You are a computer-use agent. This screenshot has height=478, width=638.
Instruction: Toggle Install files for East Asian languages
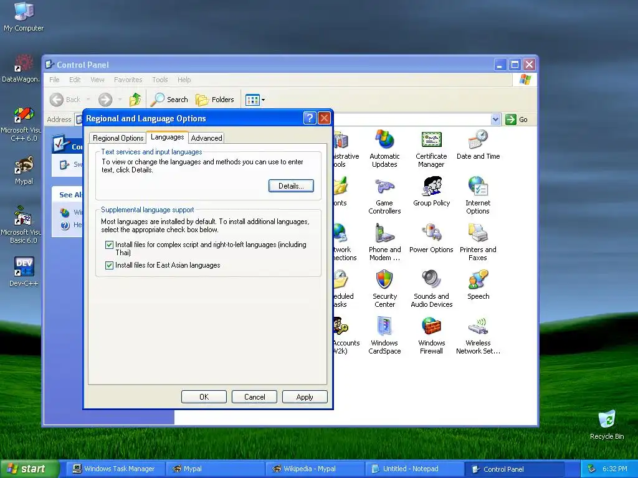pyautogui.click(x=109, y=265)
